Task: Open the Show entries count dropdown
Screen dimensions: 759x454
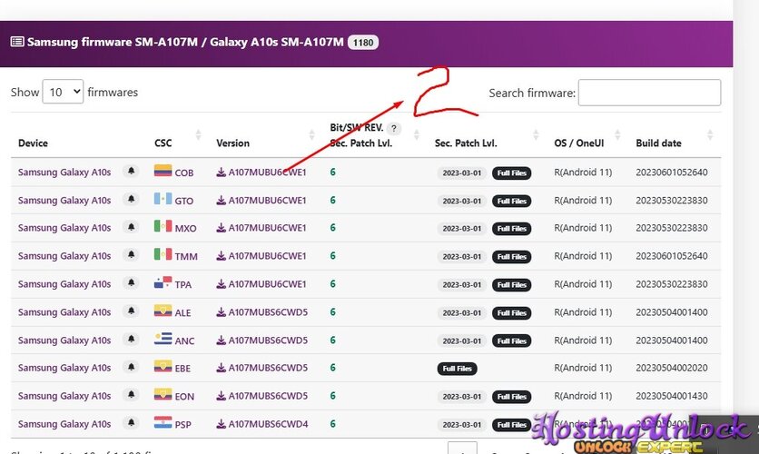Action: click(x=63, y=92)
